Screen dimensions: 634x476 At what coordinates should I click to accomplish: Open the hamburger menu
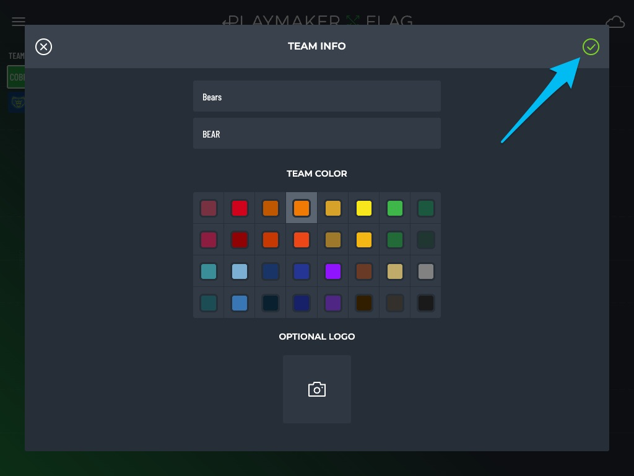pyautogui.click(x=18, y=21)
